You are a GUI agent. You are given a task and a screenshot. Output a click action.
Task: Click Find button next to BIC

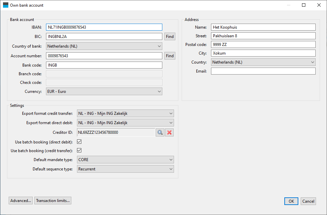click(170, 37)
